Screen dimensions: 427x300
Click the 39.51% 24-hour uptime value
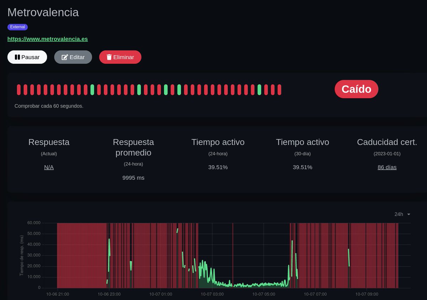pos(218,167)
